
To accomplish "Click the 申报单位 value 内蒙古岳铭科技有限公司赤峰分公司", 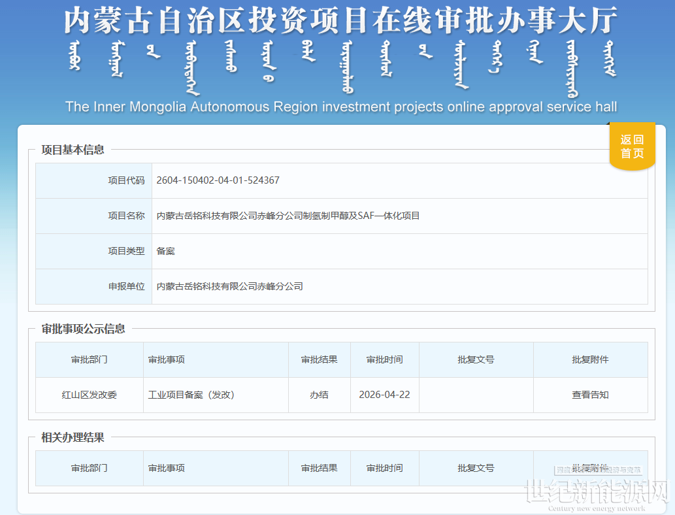I will point(229,286).
